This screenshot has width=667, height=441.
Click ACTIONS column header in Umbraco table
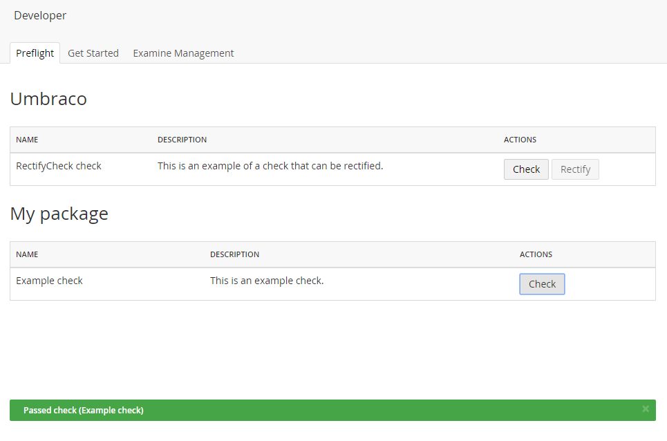(520, 140)
